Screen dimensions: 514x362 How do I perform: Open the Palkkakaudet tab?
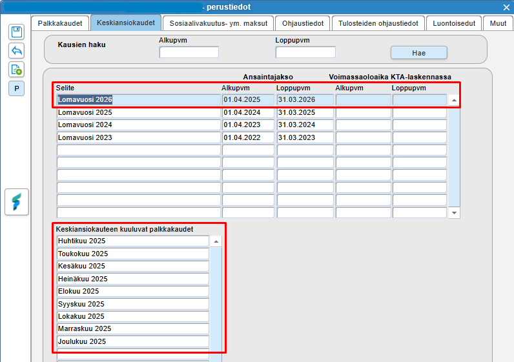click(x=60, y=23)
